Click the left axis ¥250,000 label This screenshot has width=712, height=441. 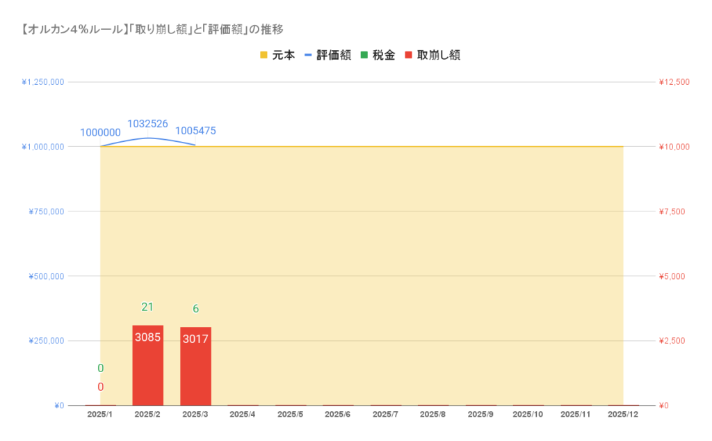[47, 341]
